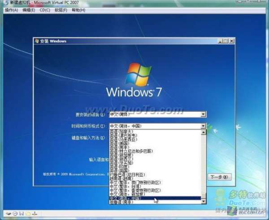269x220 pixels.
Task: Select 英语(新加坡) from the list
Action: click(155, 155)
